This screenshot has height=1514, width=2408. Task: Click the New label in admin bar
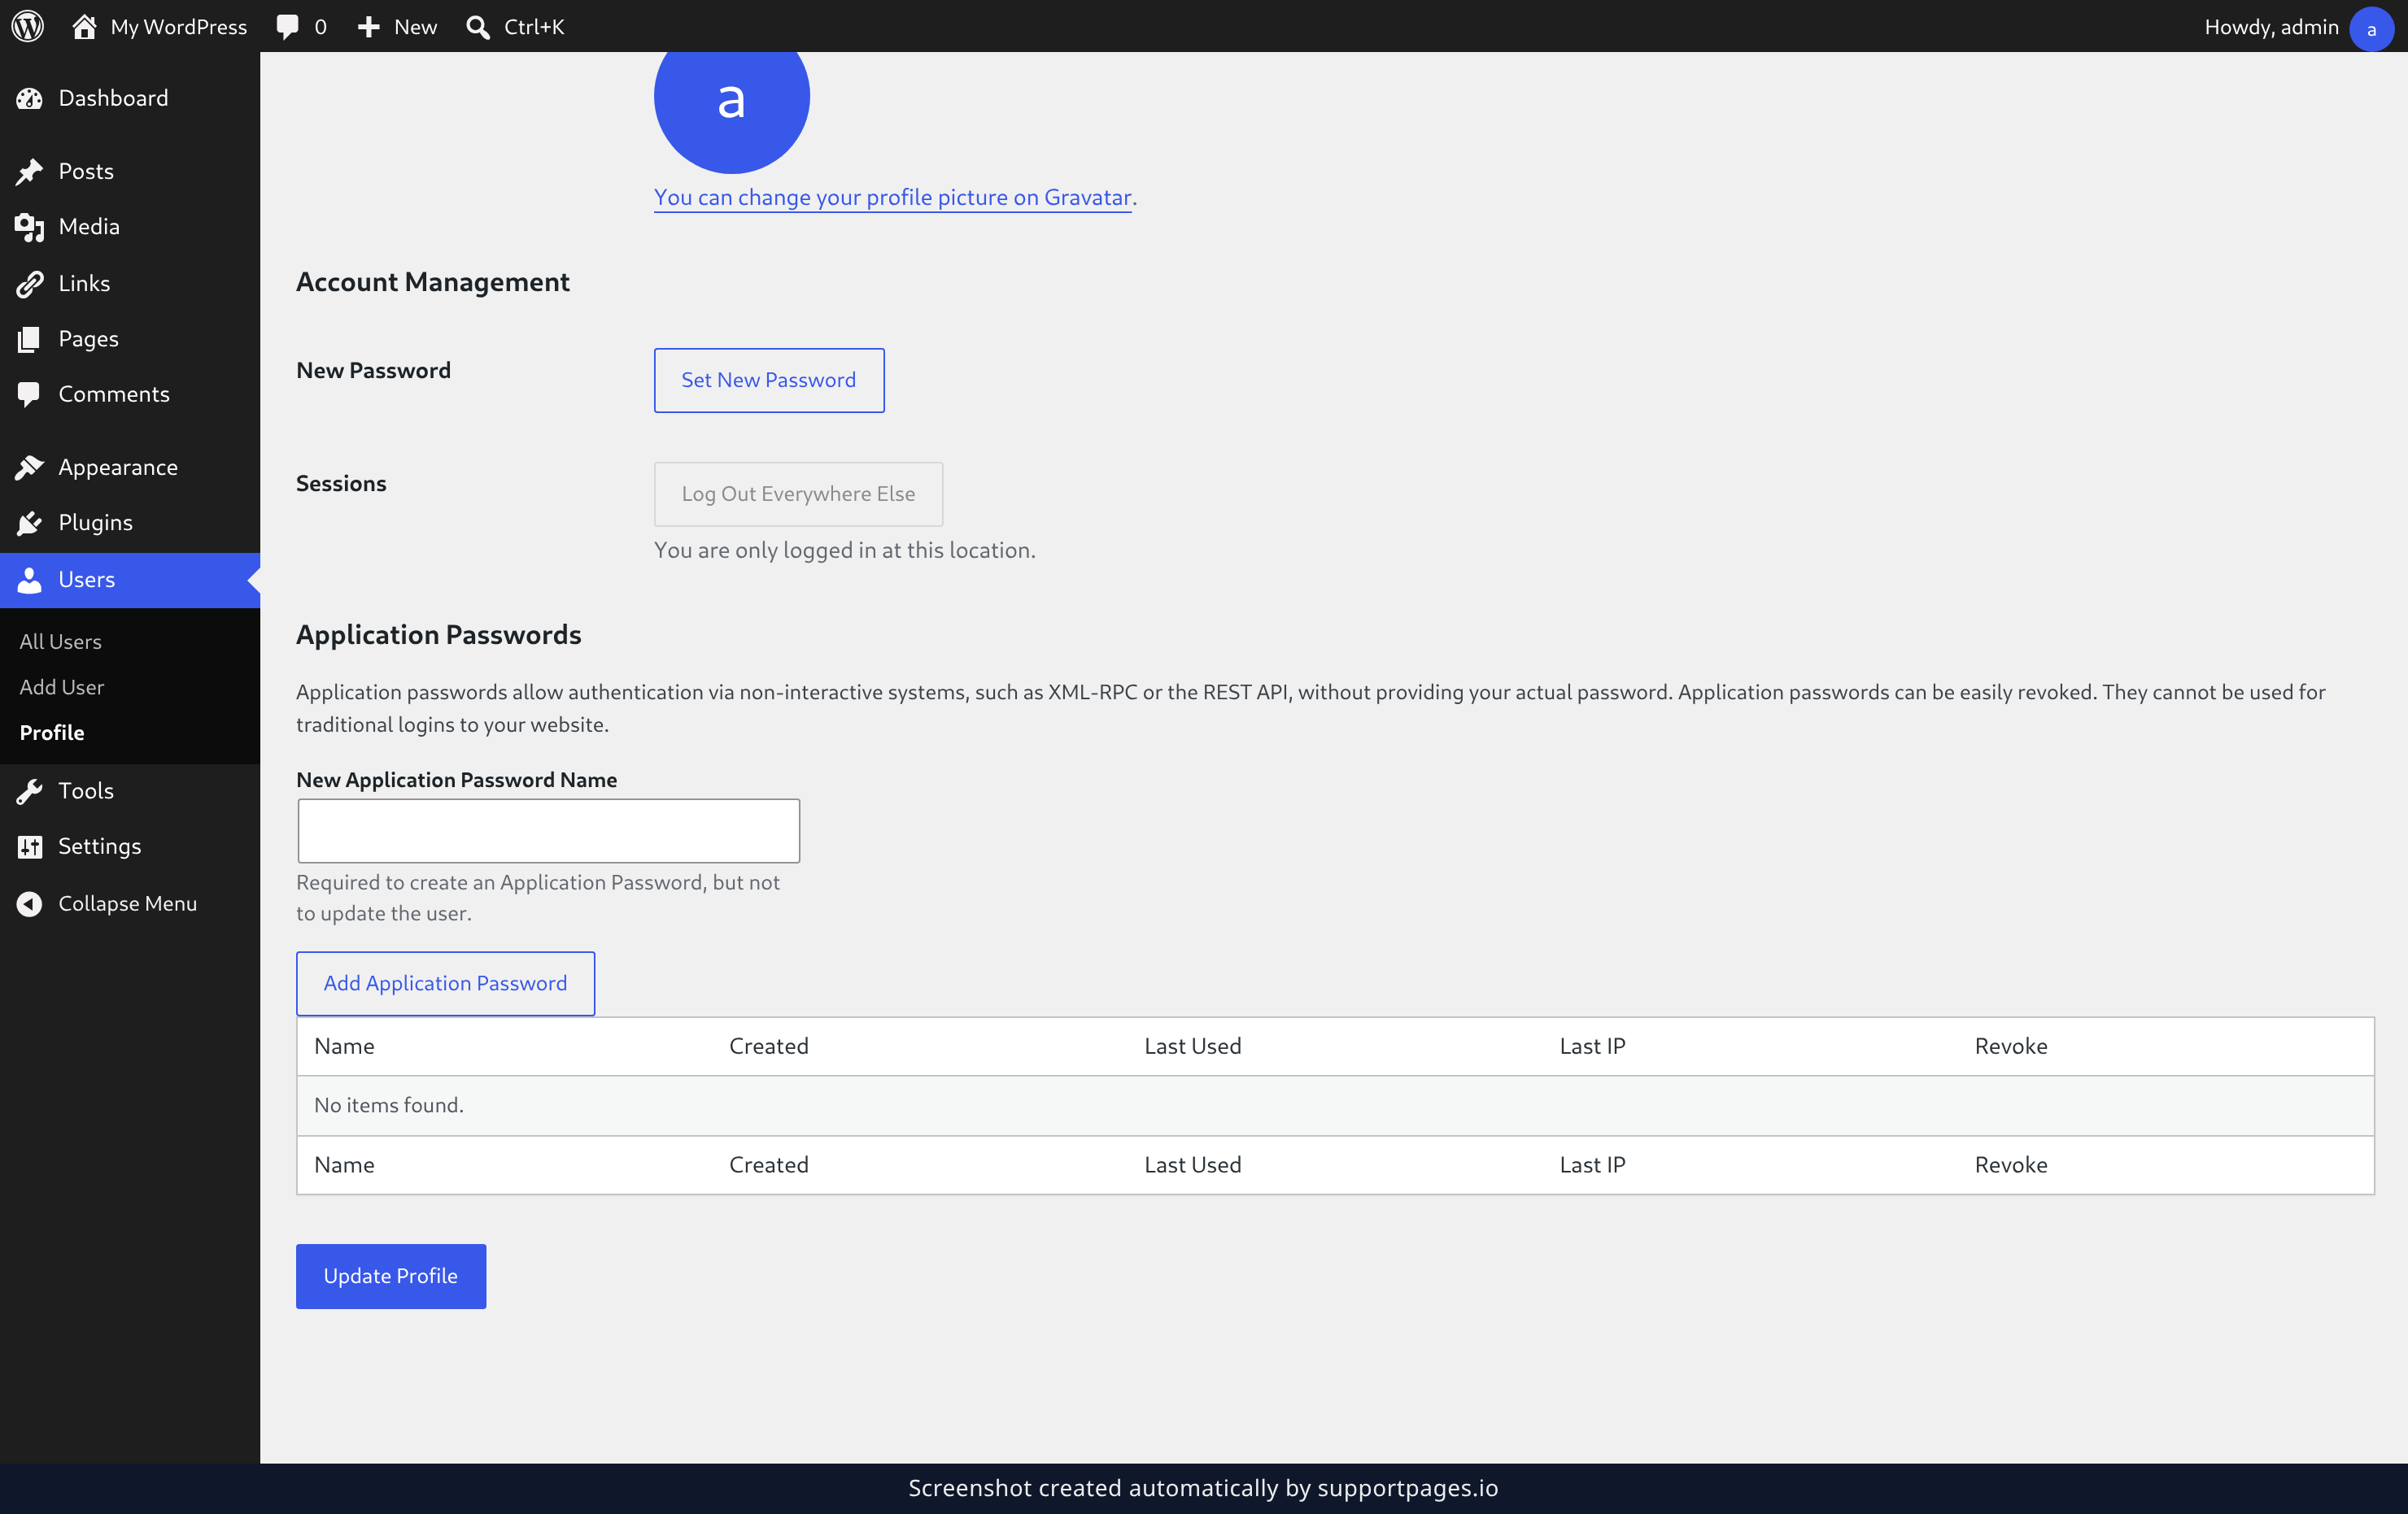point(415,27)
